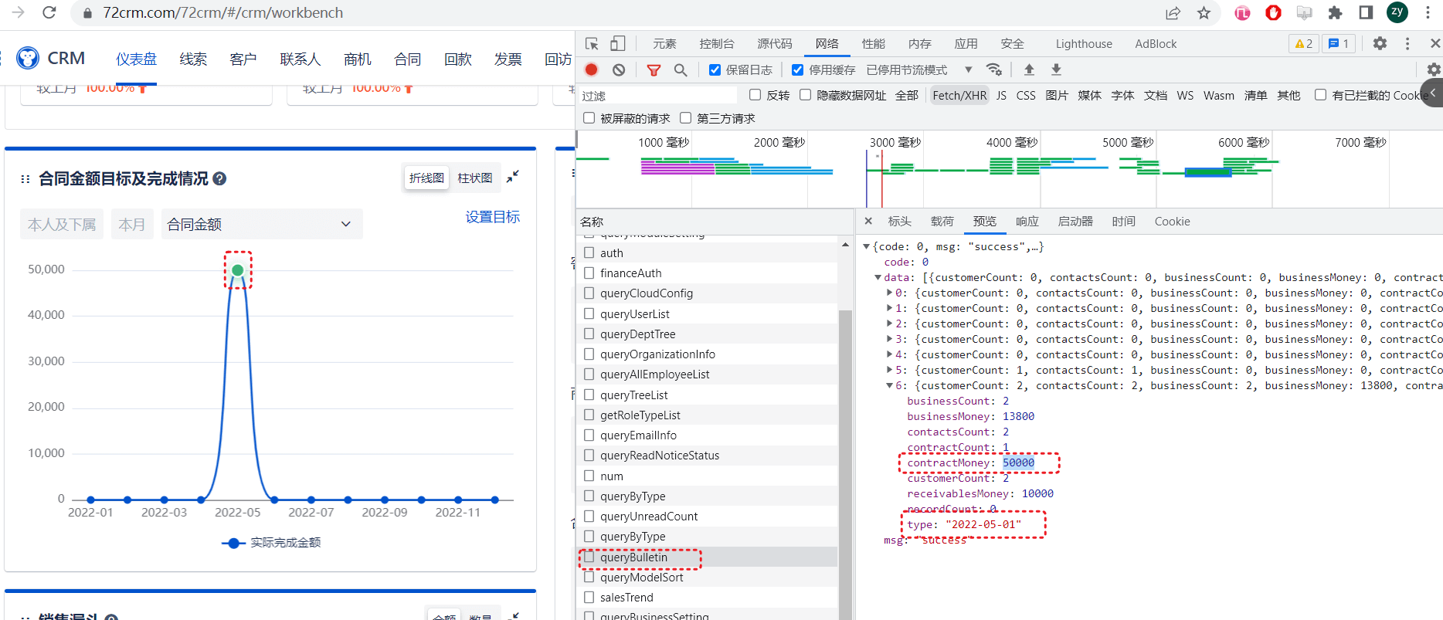1443x620 pixels.
Task: Toggle the device toolbar icon in DevTools
Action: click(618, 44)
